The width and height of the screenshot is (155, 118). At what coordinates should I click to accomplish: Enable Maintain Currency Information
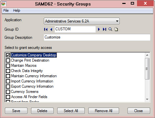click(x=8, y=76)
